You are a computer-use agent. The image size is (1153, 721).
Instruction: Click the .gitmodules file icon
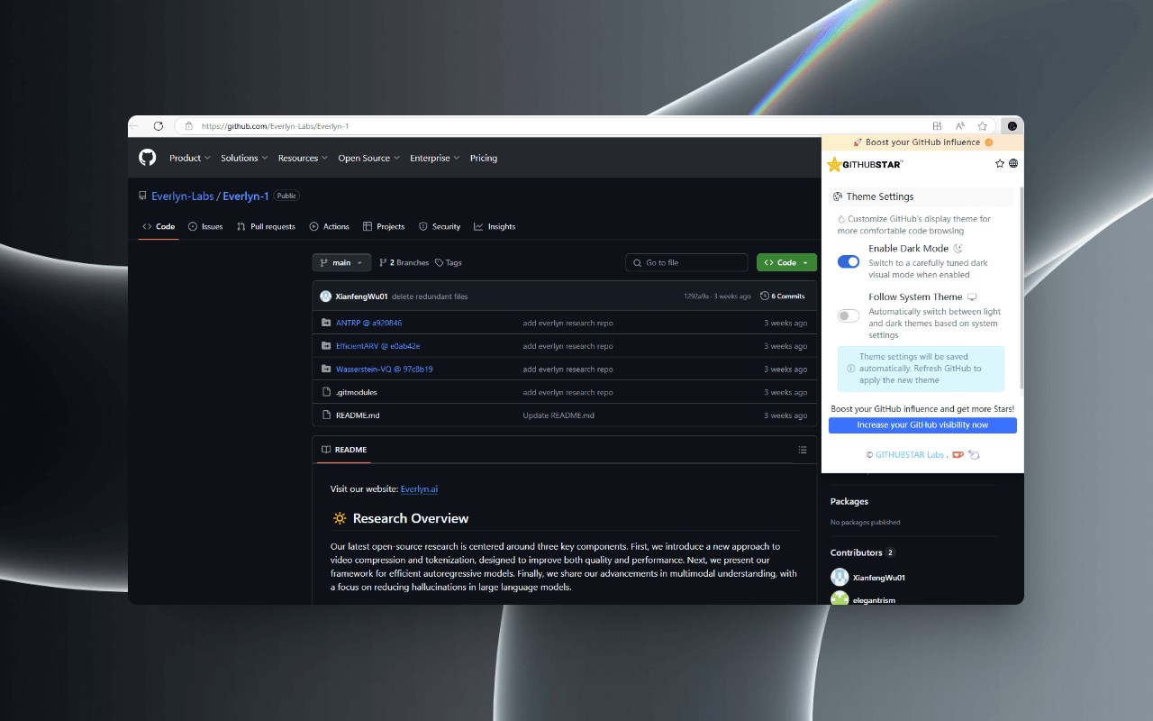pos(327,392)
